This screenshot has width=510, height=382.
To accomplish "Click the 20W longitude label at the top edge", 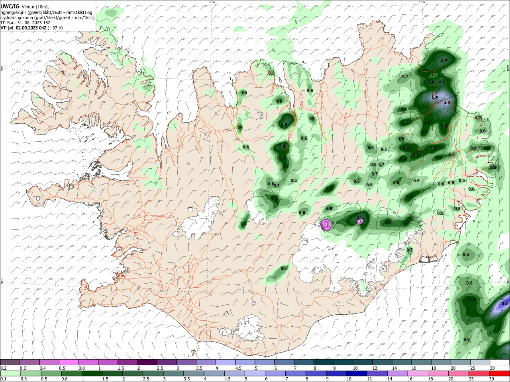I will 212,2.
